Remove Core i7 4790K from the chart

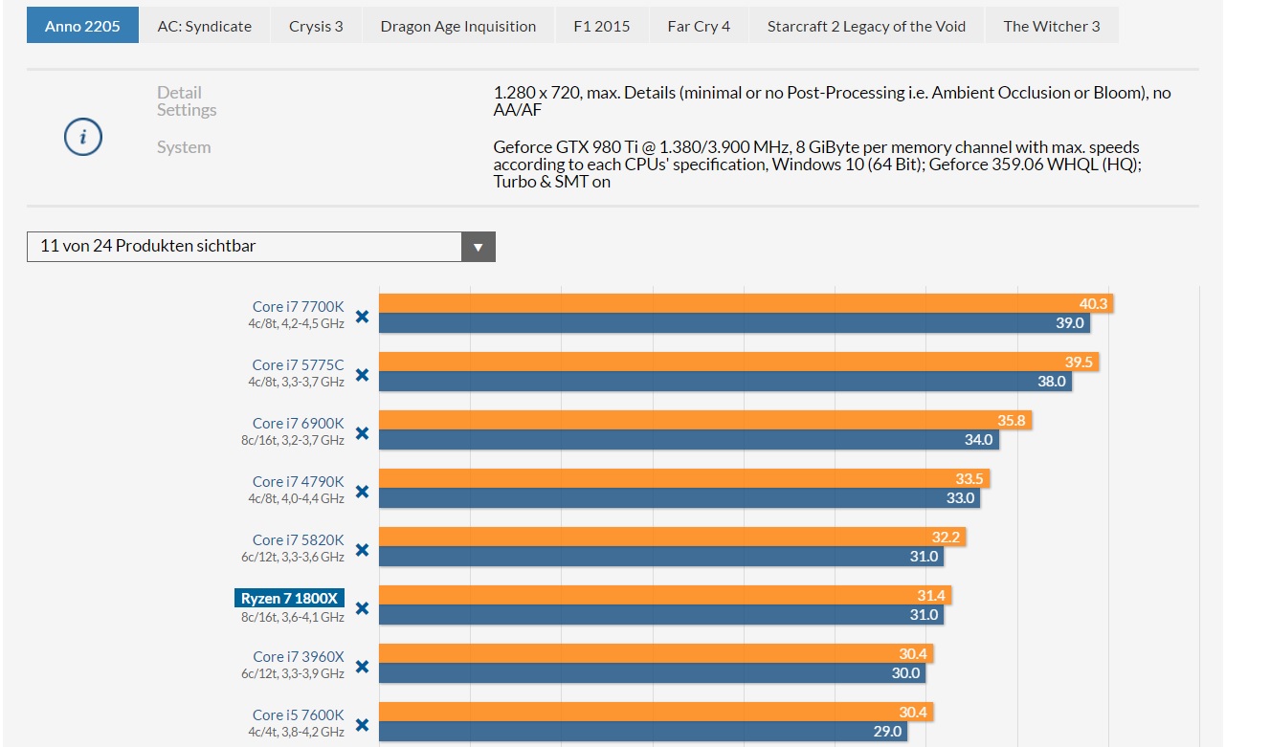[362, 492]
